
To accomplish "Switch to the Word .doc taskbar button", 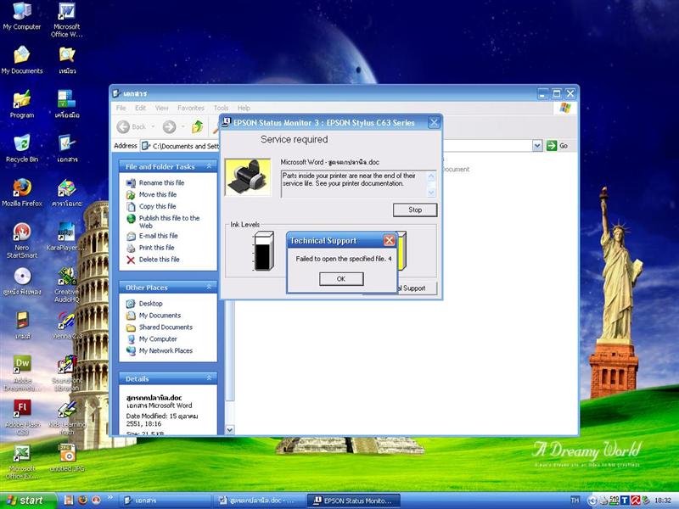I will point(258,501).
